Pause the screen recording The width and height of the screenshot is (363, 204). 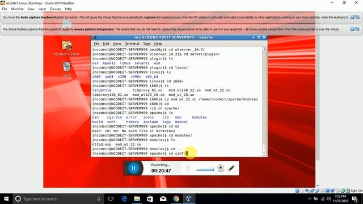(x=133, y=168)
